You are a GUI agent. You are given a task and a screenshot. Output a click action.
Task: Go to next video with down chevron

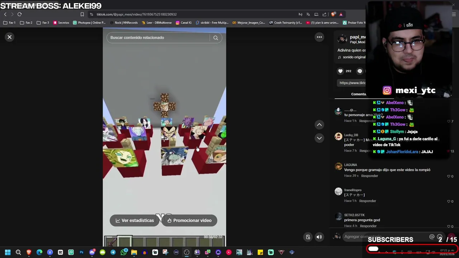pos(319,138)
